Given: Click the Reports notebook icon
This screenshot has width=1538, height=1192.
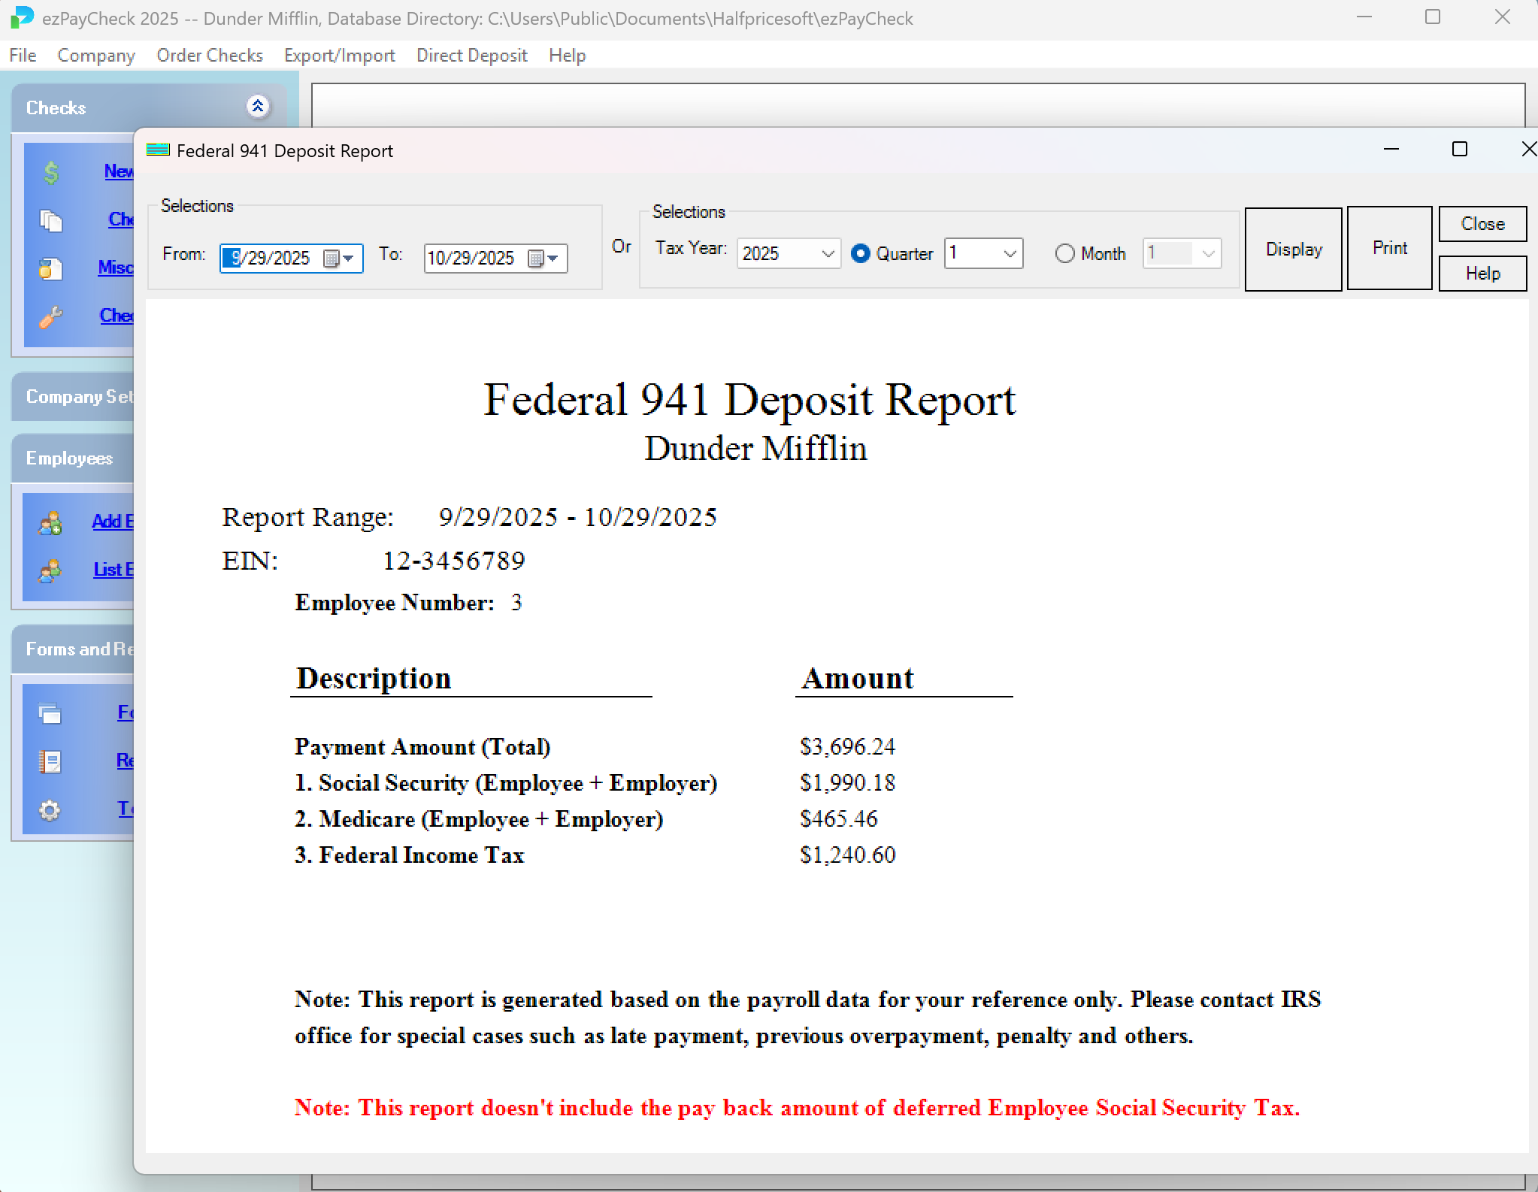Looking at the screenshot, I should (50, 761).
